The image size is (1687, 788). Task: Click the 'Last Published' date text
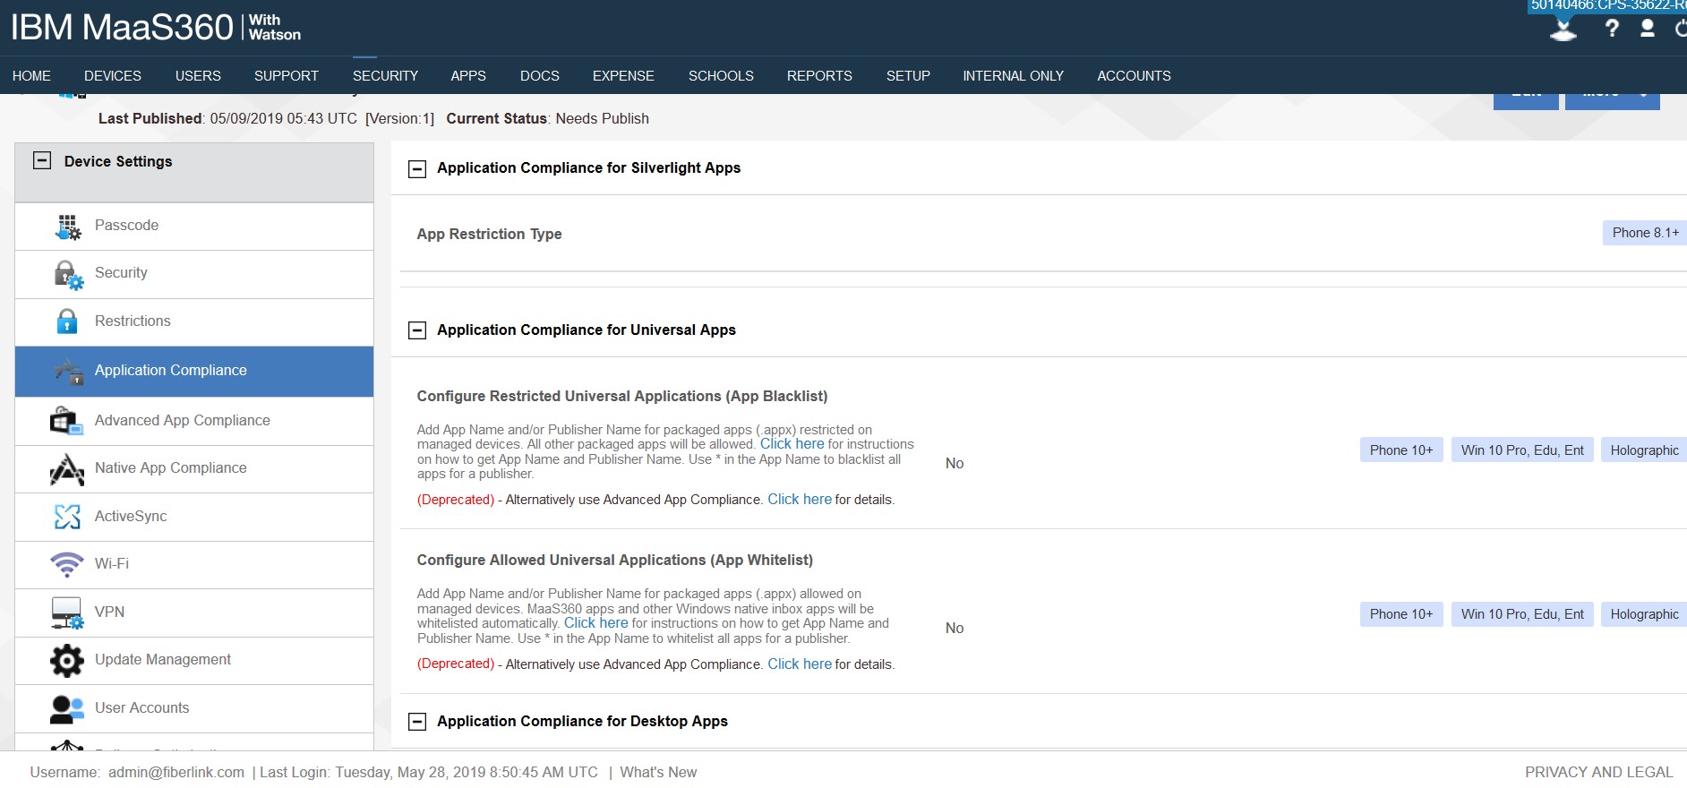(227, 119)
